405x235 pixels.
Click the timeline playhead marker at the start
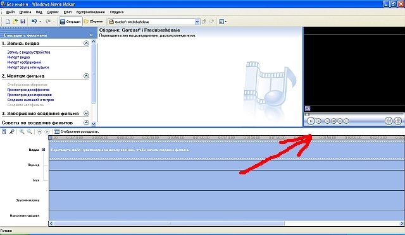pos(51,138)
